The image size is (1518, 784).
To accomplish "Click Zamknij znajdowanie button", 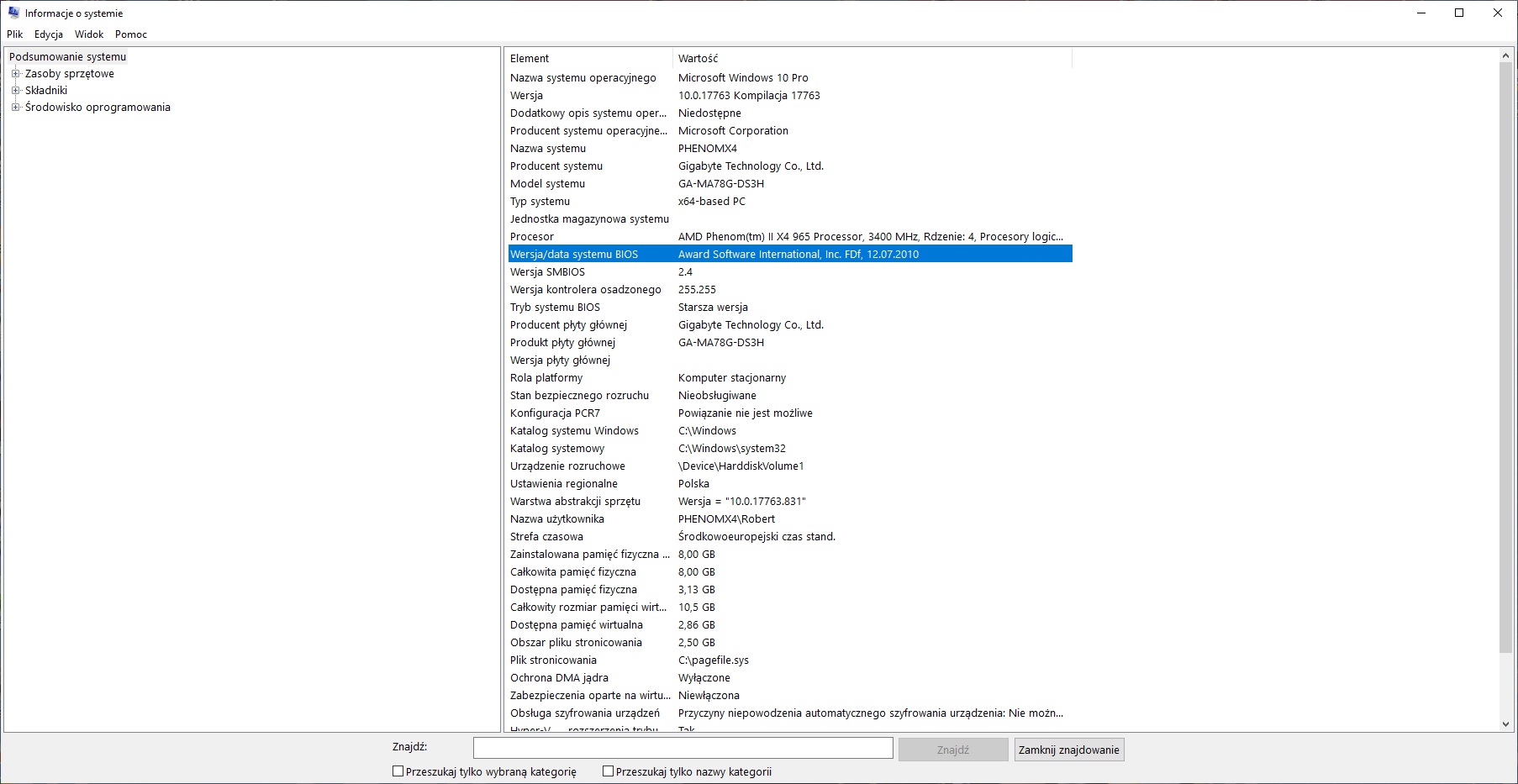I will click(x=1069, y=750).
